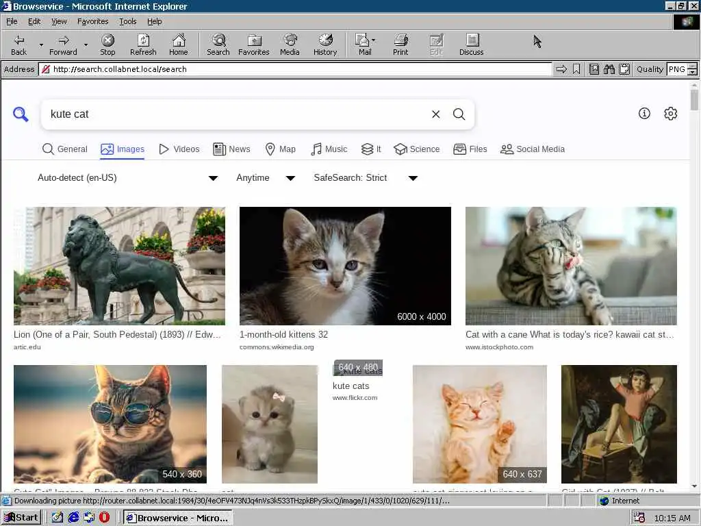Print the page with the Print icon
Image resolution: width=701 pixels, height=526 pixels.
coord(400,45)
